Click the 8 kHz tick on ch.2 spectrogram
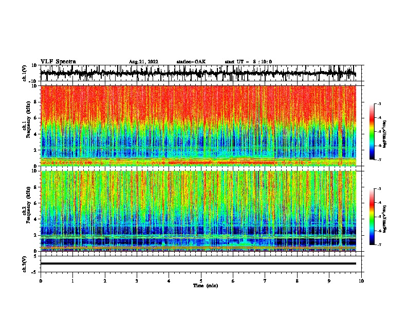Viewport: 407px width, 315px height. 35,187
